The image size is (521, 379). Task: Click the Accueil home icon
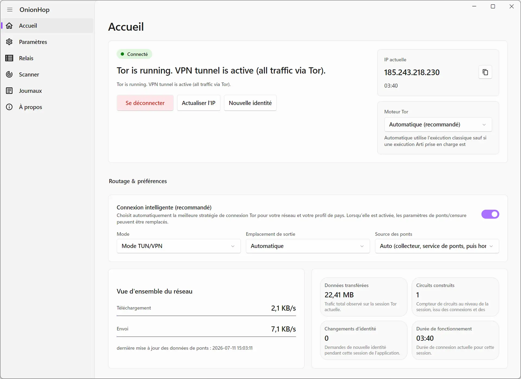pos(9,26)
